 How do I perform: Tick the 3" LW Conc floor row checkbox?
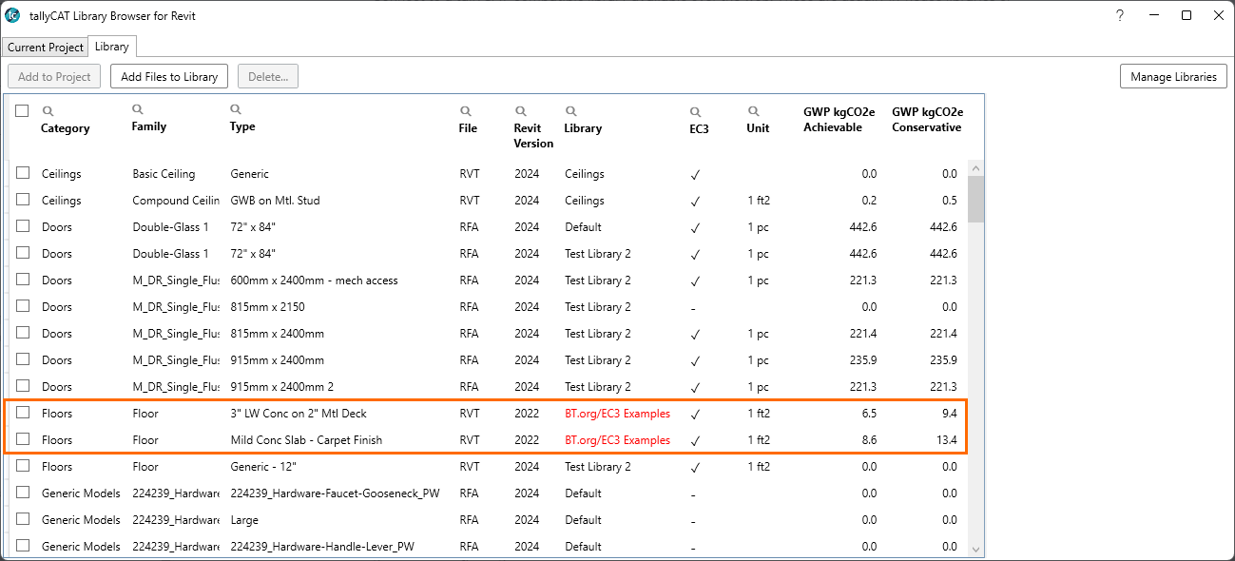[x=23, y=413]
